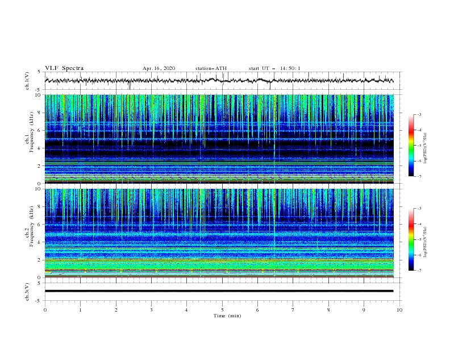The width and height of the screenshot is (450, 348).
Task: Click time axis tick label "8"
Action: [328, 310]
